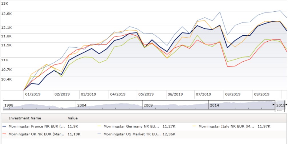Image resolution: width=288 pixels, height=144 pixels.
Task: Click the Value column header
Action: (x=73, y=118)
